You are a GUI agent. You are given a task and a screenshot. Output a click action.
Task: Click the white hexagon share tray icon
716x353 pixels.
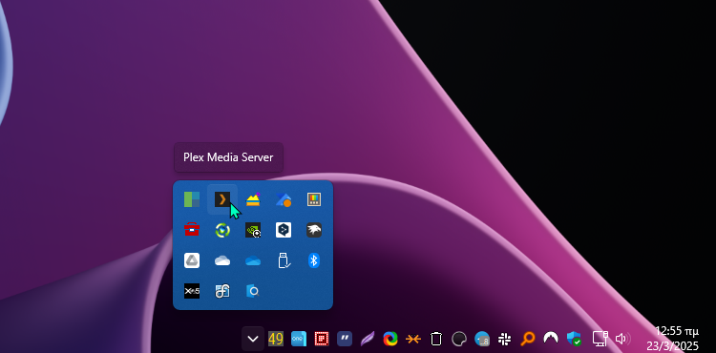[284, 230]
